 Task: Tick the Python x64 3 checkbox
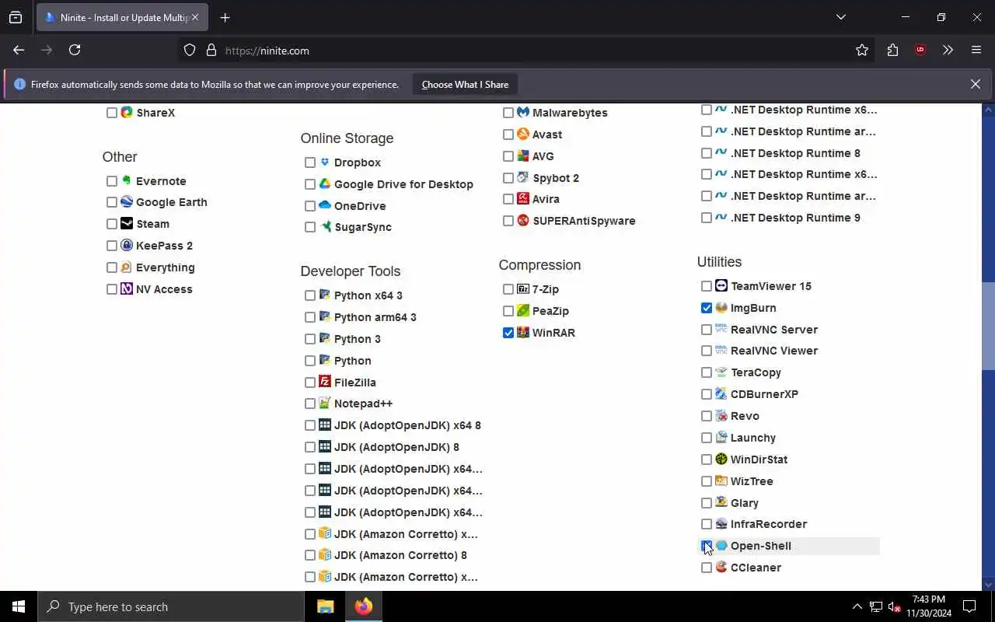coord(310,295)
